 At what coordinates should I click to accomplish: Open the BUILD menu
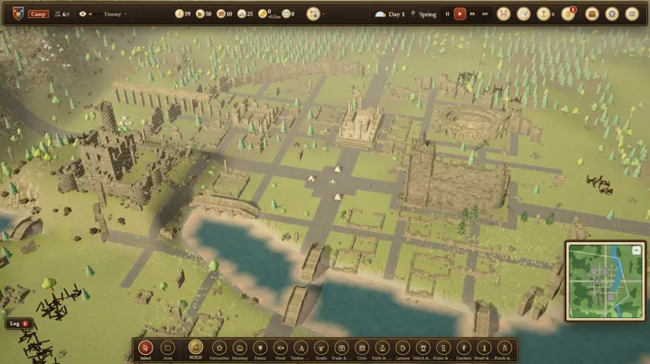(x=196, y=348)
